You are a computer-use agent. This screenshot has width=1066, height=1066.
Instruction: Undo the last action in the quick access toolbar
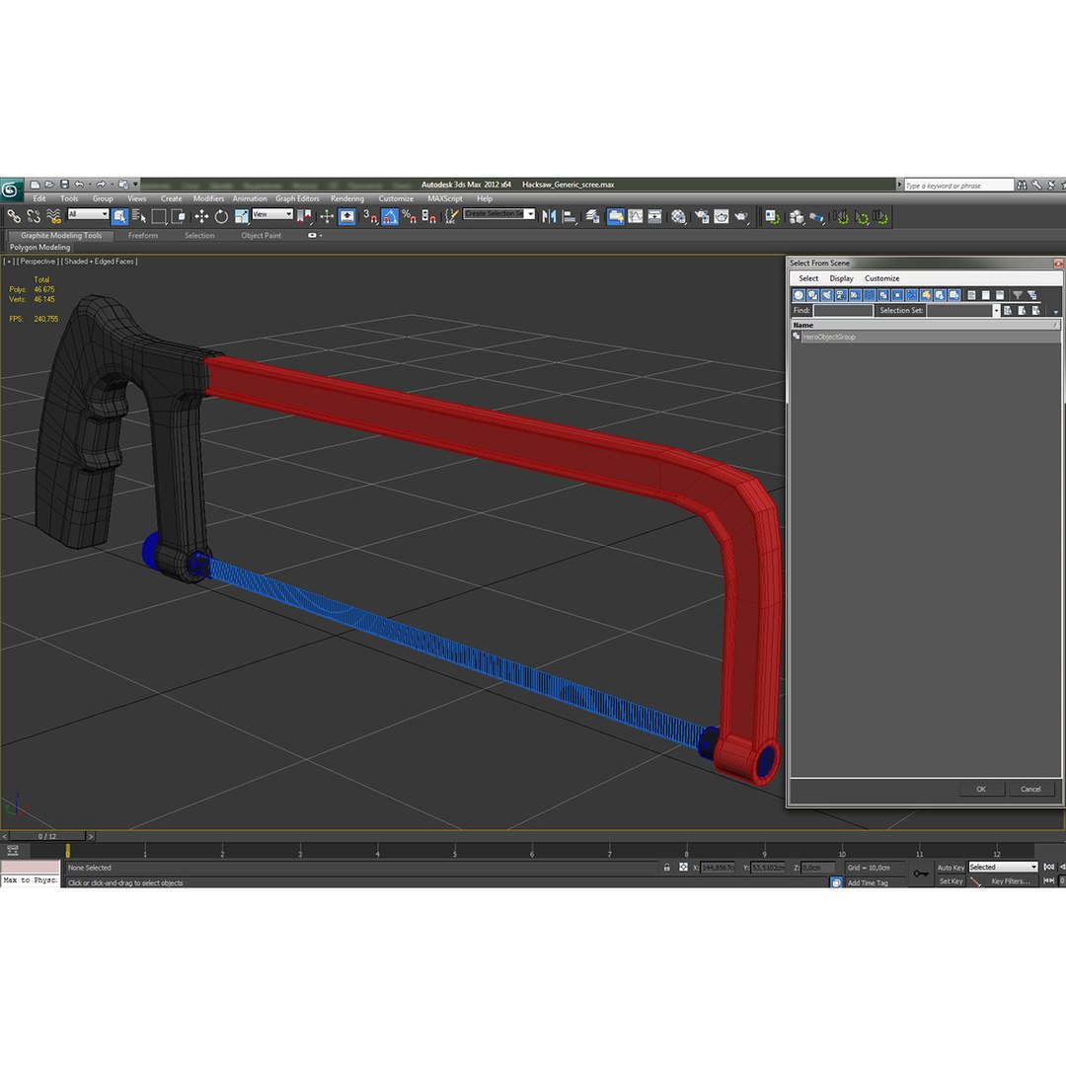coord(80,185)
